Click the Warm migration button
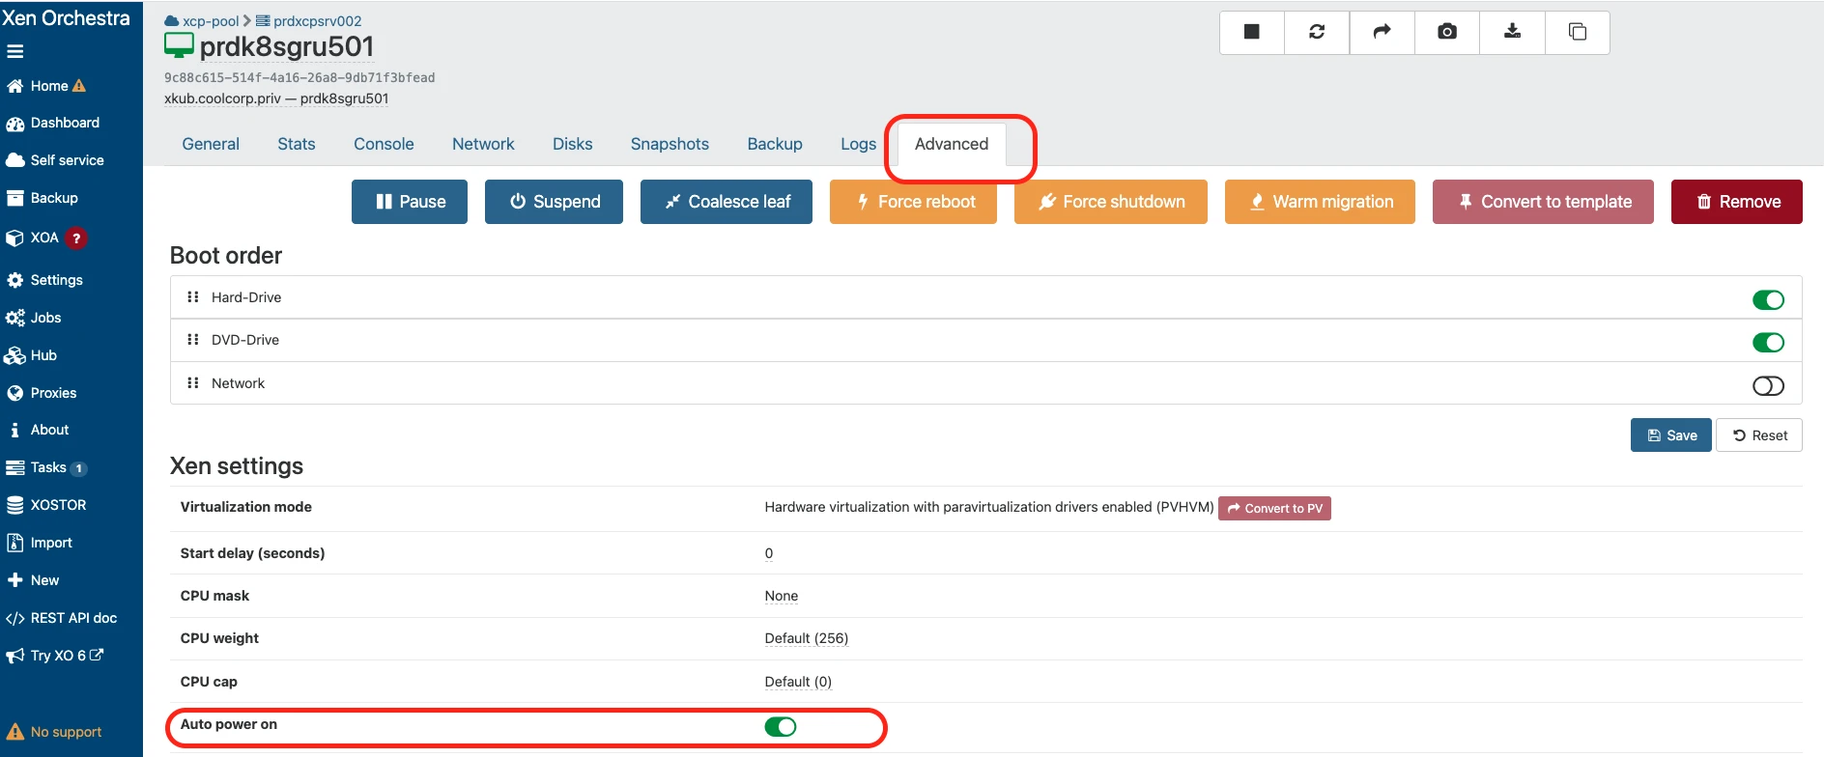The image size is (1824, 757). click(1320, 202)
